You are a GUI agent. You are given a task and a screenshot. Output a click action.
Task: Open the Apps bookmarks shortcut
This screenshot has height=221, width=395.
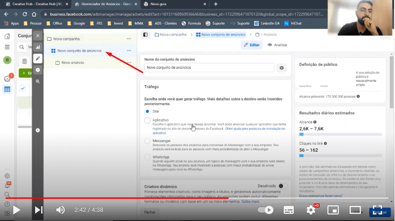click(x=12, y=23)
